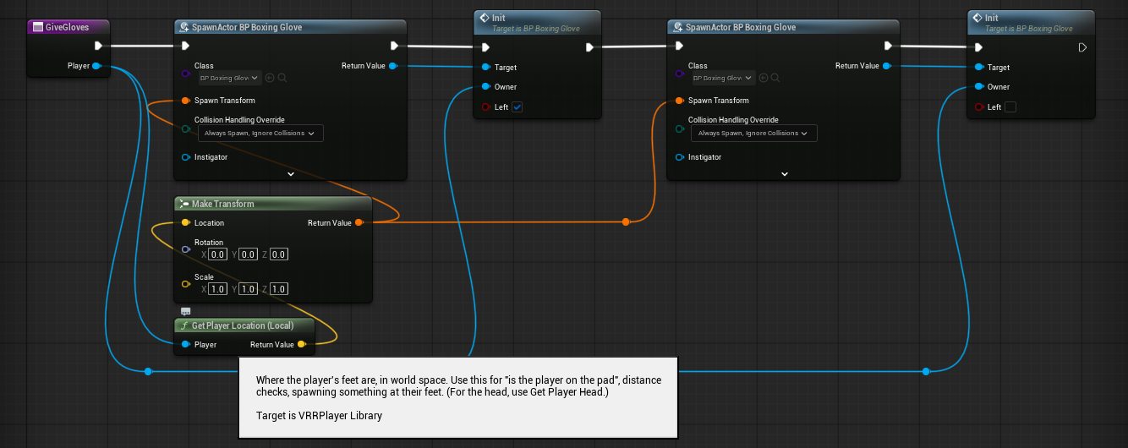Click the exec input pin of the Init node with Left unchecked
Image resolution: width=1128 pixels, height=448 pixels.
[979, 47]
